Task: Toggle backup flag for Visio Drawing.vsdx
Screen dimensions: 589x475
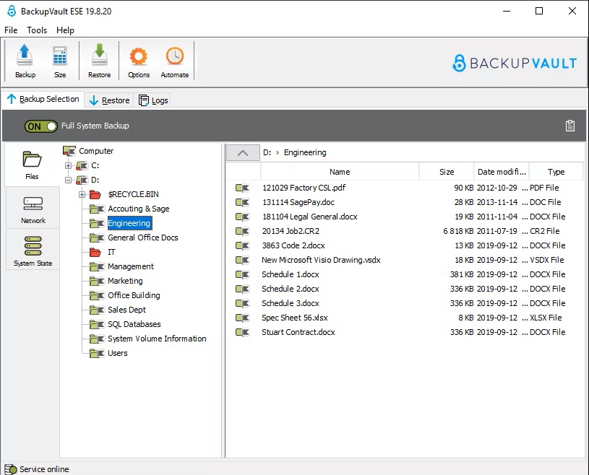Action: point(242,260)
